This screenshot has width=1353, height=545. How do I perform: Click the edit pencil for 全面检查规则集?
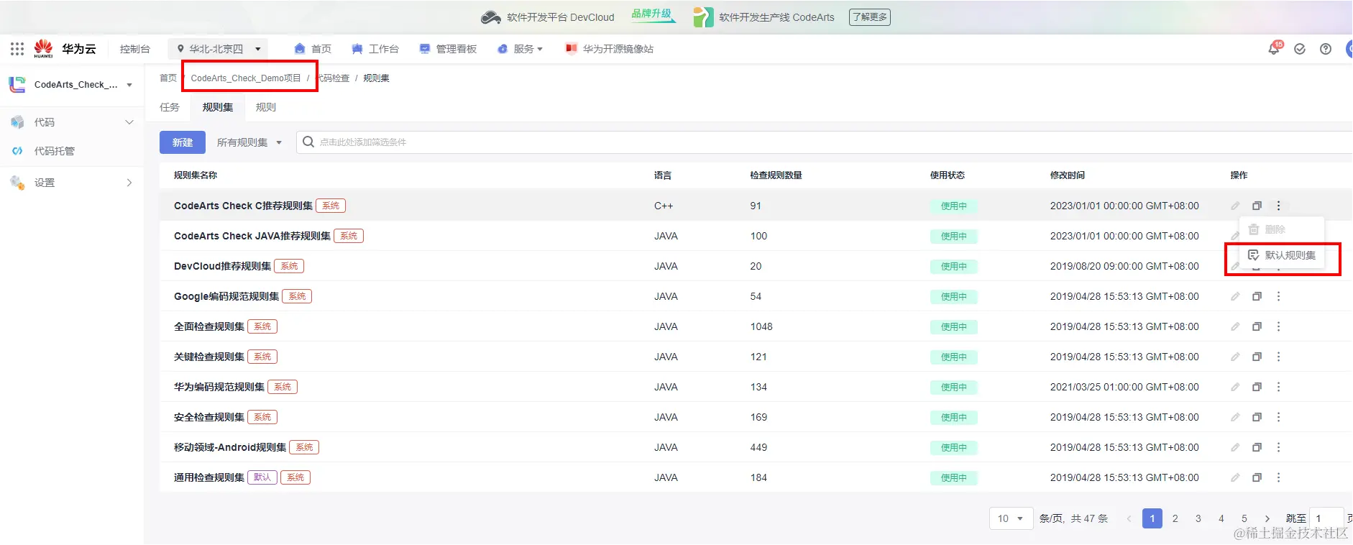point(1235,326)
